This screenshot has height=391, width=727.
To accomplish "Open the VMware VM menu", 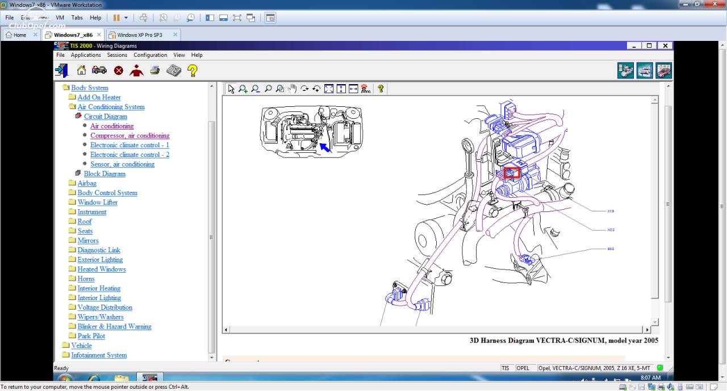I will pos(60,18).
